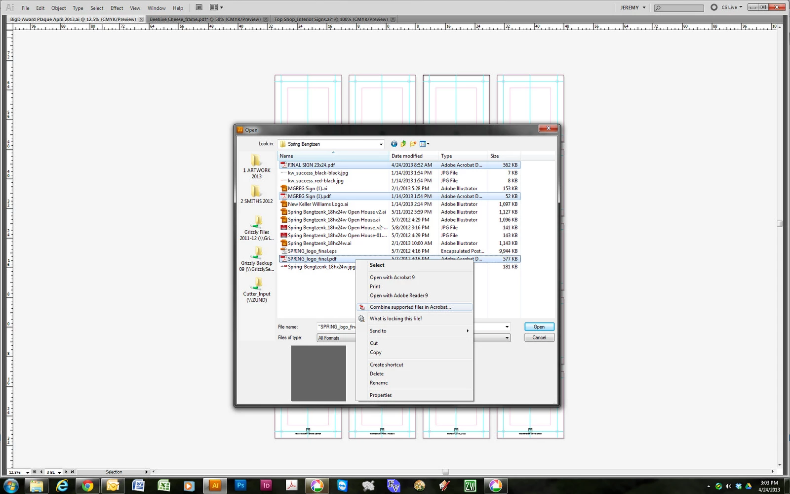Open the Arrange Documents dropdown
Viewport: 790px width, 494px height.
click(x=216, y=7)
